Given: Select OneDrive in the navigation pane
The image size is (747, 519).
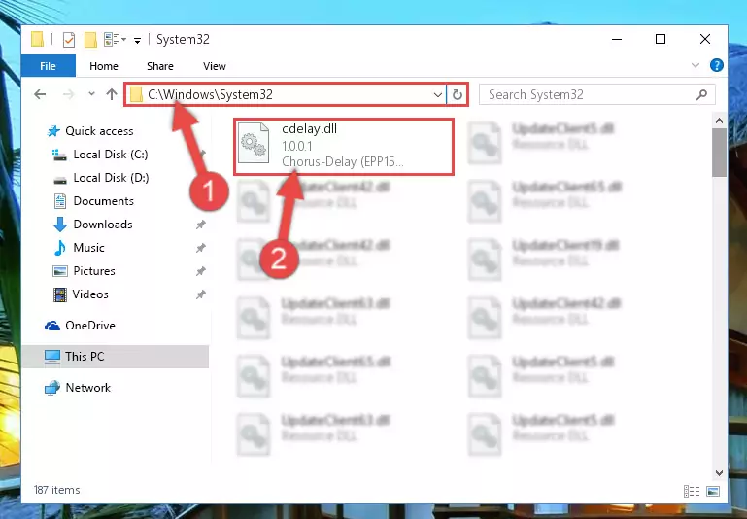Looking at the screenshot, I should [x=90, y=326].
